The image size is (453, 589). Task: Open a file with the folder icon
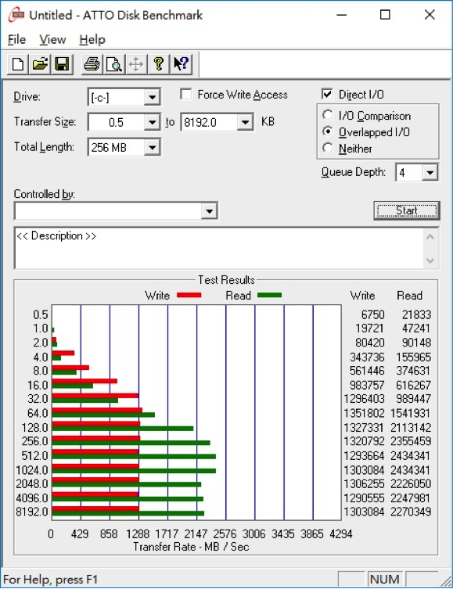[40, 64]
